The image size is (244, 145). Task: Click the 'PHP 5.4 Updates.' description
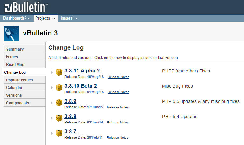pos(180,117)
